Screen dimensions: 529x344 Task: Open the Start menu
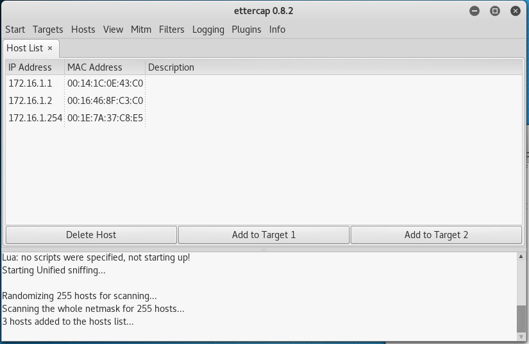(x=15, y=30)
